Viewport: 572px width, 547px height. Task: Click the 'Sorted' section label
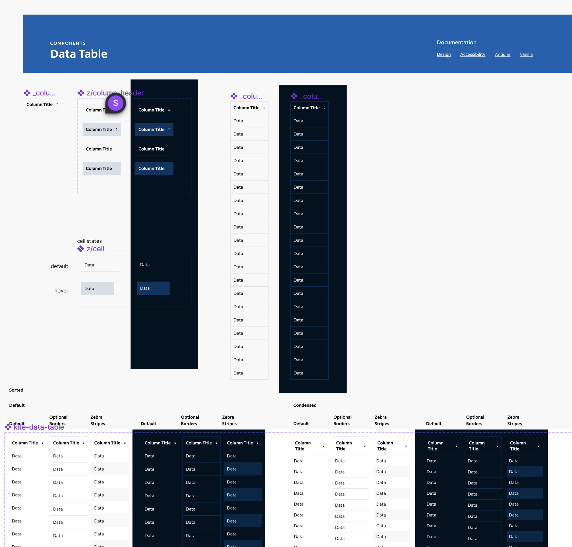(x=16, y=390)
